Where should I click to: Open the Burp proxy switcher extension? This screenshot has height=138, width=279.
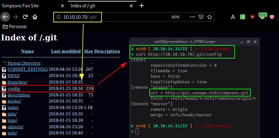click(262, 17)
